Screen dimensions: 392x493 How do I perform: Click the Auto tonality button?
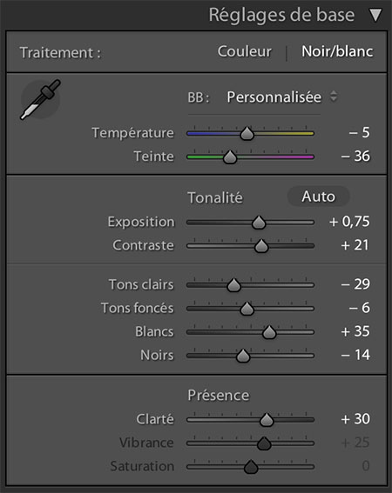pos(318,197)
